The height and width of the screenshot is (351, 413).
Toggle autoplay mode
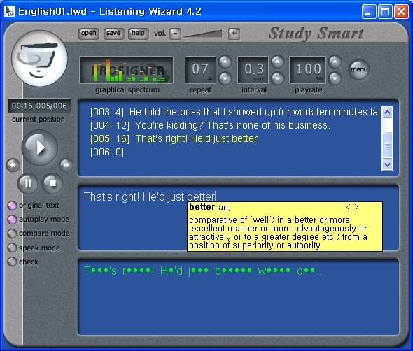[12, 219]
